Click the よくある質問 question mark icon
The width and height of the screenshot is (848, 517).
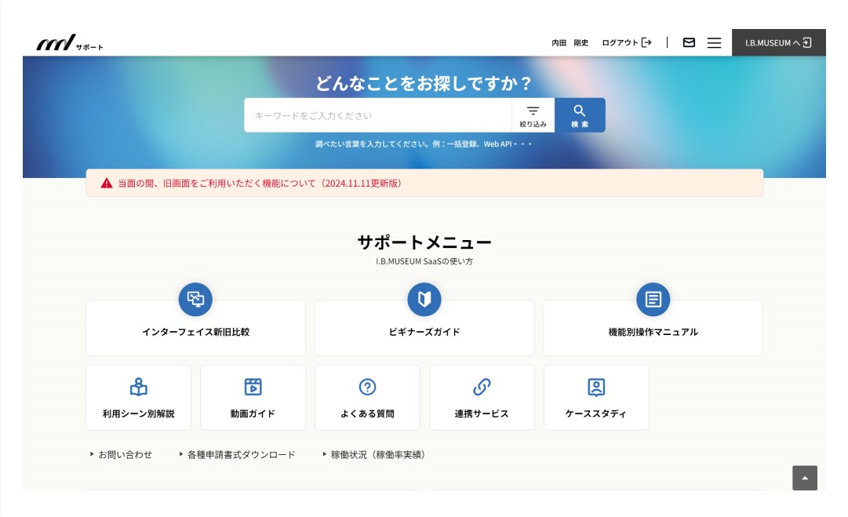[x=367, y=387]
